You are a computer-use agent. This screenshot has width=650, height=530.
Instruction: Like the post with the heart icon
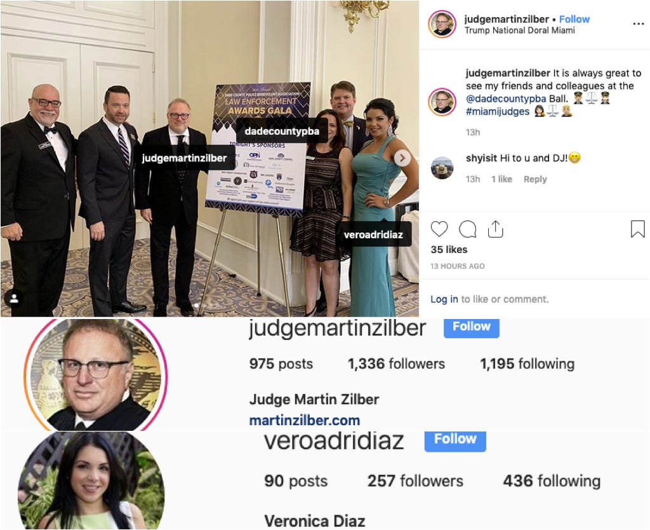coord(439,229)
